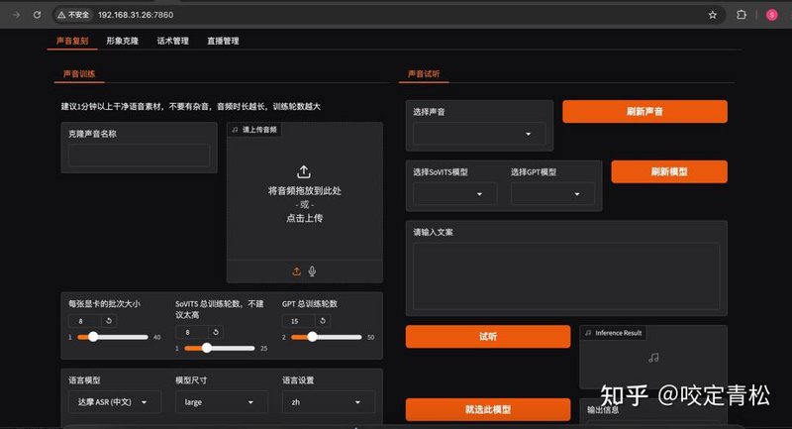The width and height of the screenshot is (792, 429).
Task: Open the 选择声音 dropdown
Action: click(x=479, y=134)
